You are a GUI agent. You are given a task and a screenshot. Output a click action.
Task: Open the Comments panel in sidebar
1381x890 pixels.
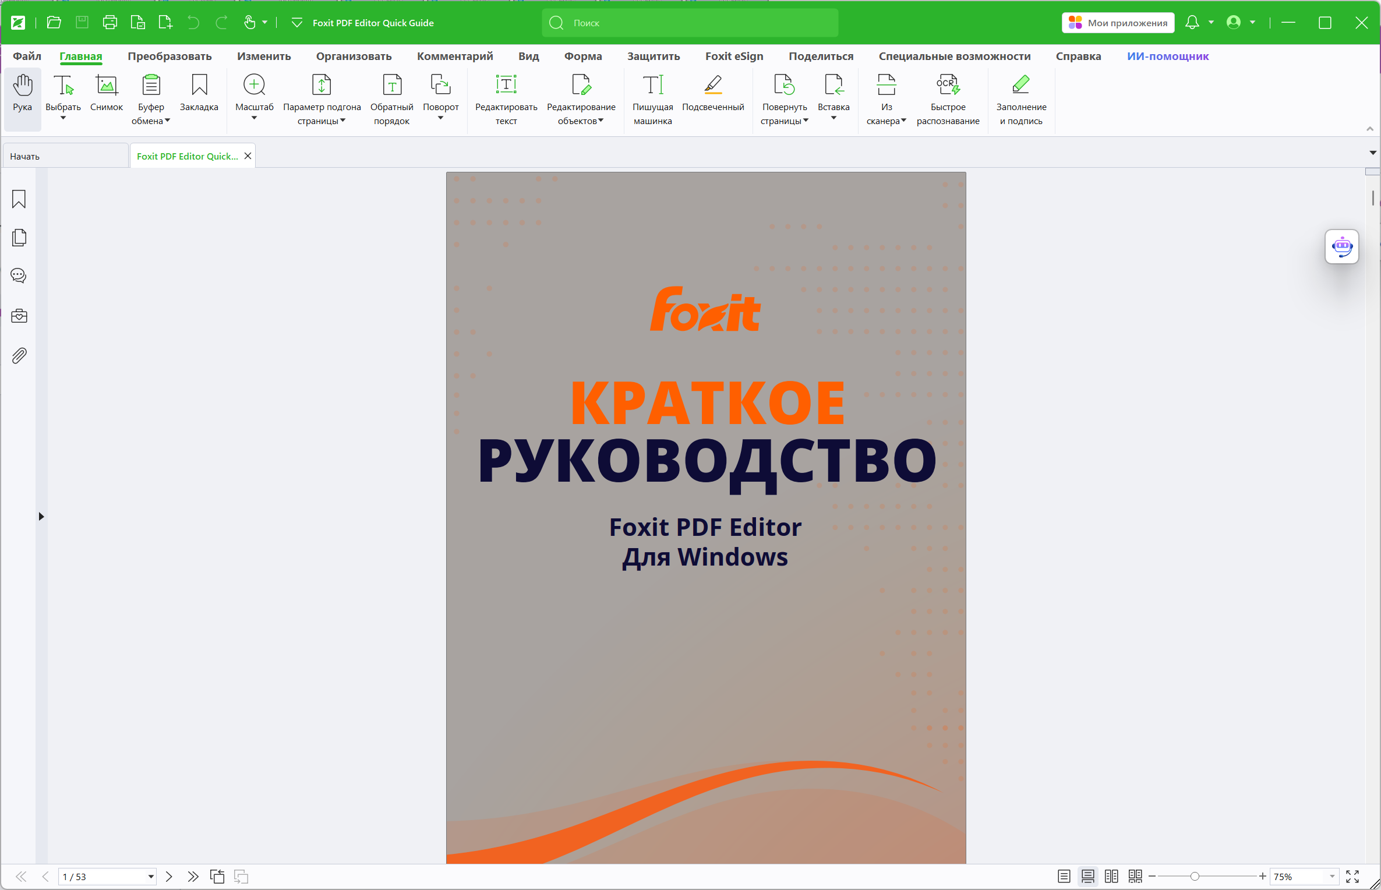19,276
